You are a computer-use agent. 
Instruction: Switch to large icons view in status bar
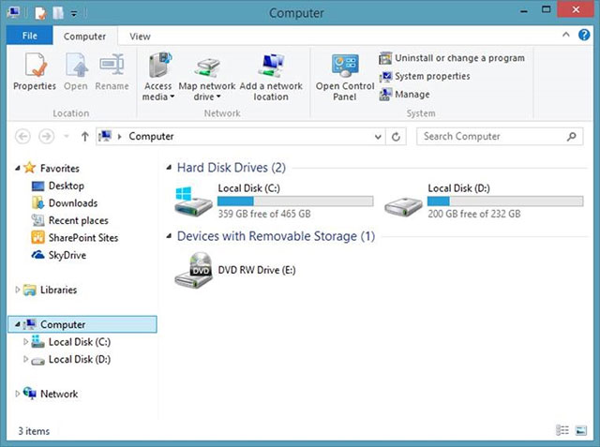(x=581, y=430)
